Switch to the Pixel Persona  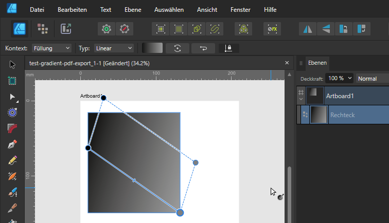[43, 29]
